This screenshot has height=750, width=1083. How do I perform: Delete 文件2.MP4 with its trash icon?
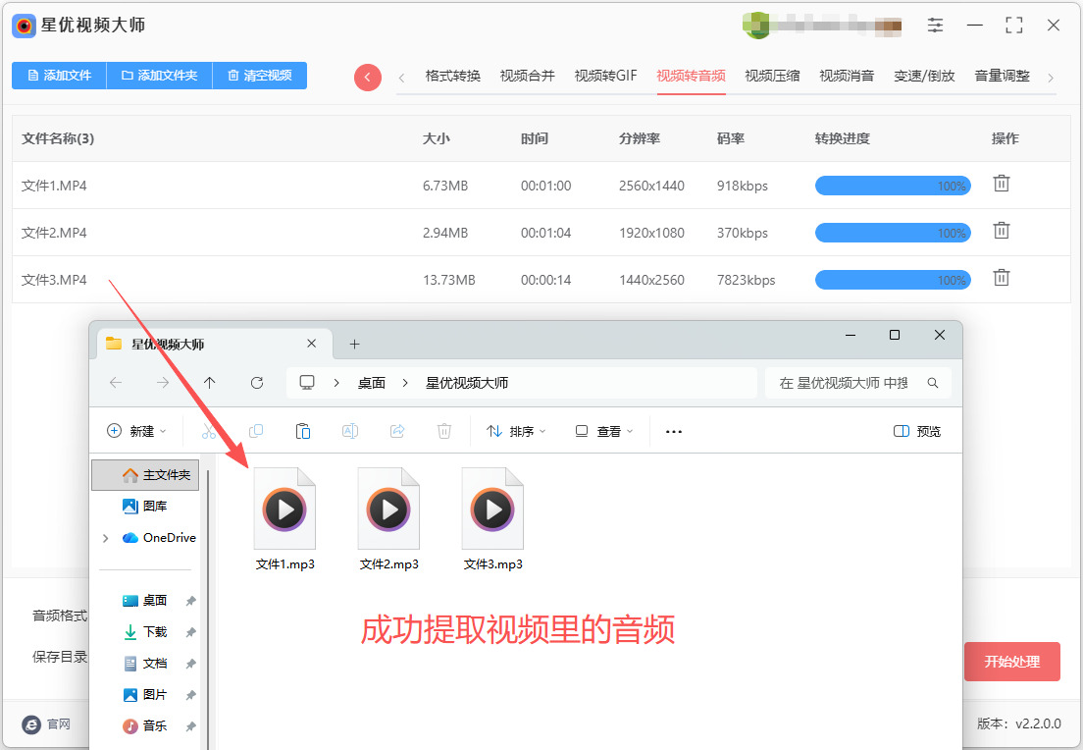coord(1001,231)
